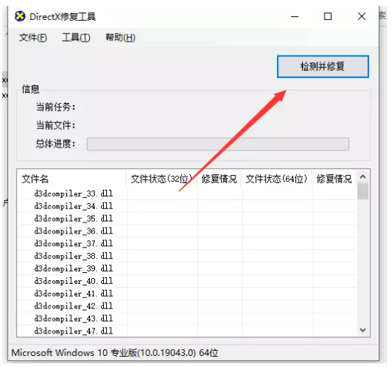
Task: Minimize the DirectX repair tool window
Action: click(x=295, y=17)
